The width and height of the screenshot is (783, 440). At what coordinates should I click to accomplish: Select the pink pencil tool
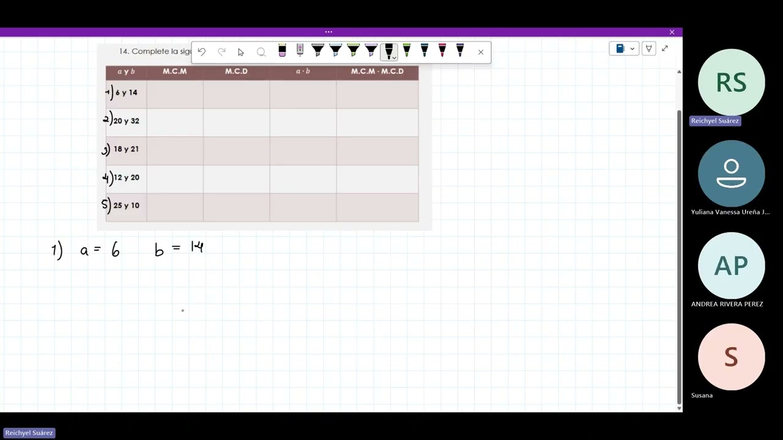[x=300, y=51]
